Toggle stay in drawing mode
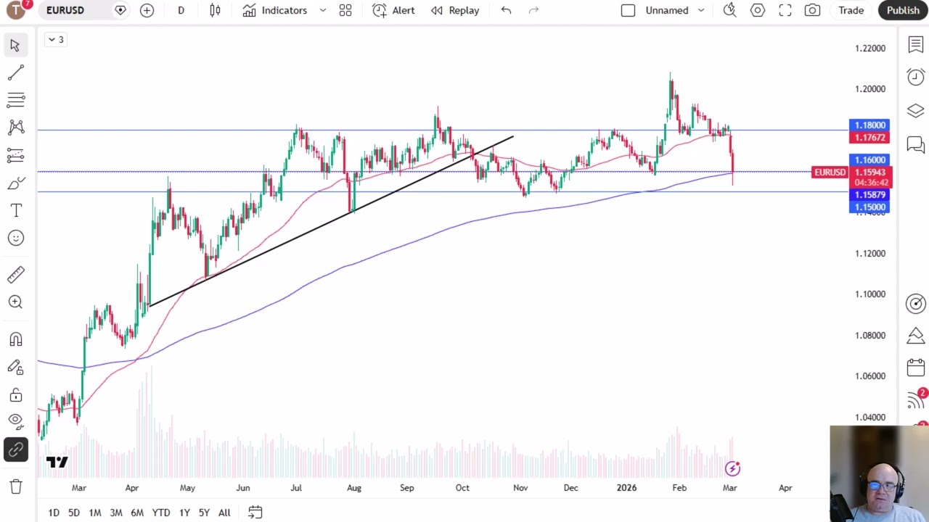The width and height of the screenshot is (929, 522). (15, 367)
